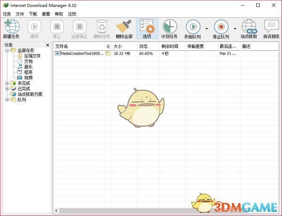Collapse the 全部任务 tree node
282x216 pixels.
point(7,50)
